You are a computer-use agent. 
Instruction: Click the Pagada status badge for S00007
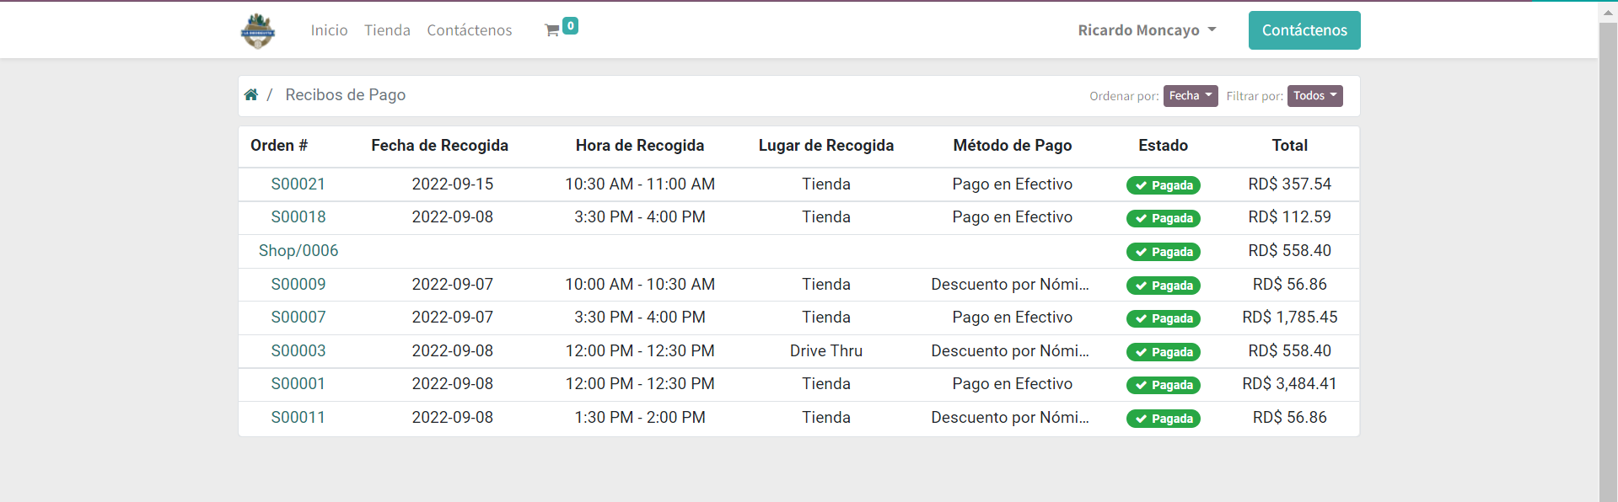coord(1163,318)
